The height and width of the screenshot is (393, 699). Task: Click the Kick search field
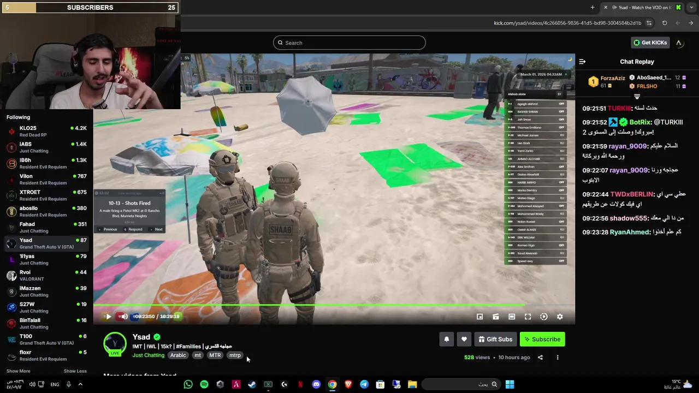pyautogui.click(x=349, y=43)
